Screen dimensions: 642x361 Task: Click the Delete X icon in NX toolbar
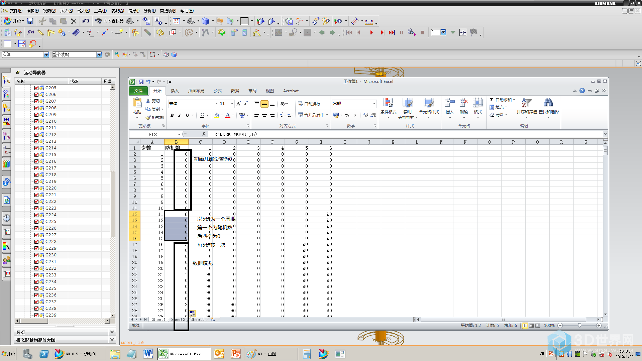(74, 21)
